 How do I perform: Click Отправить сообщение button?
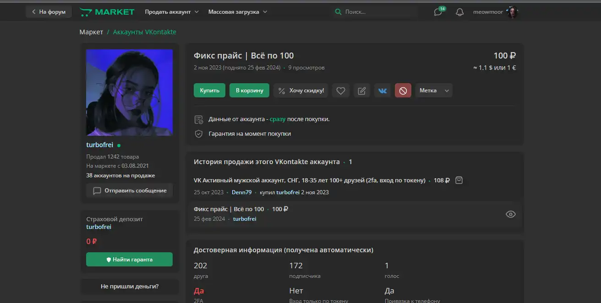pyautogui.click(x=129, y=191)
